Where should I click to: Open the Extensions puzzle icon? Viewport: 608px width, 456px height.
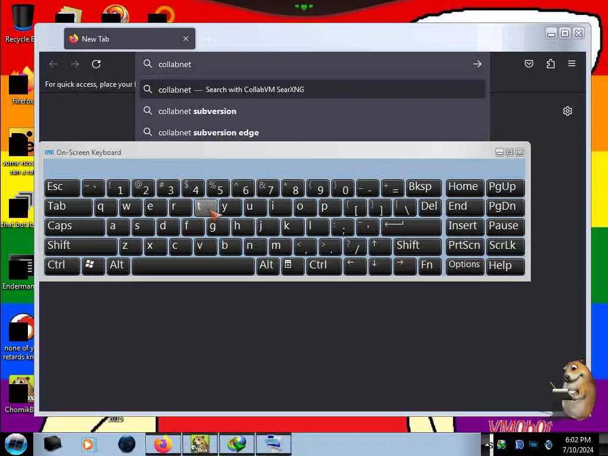(x=550, y=64)
